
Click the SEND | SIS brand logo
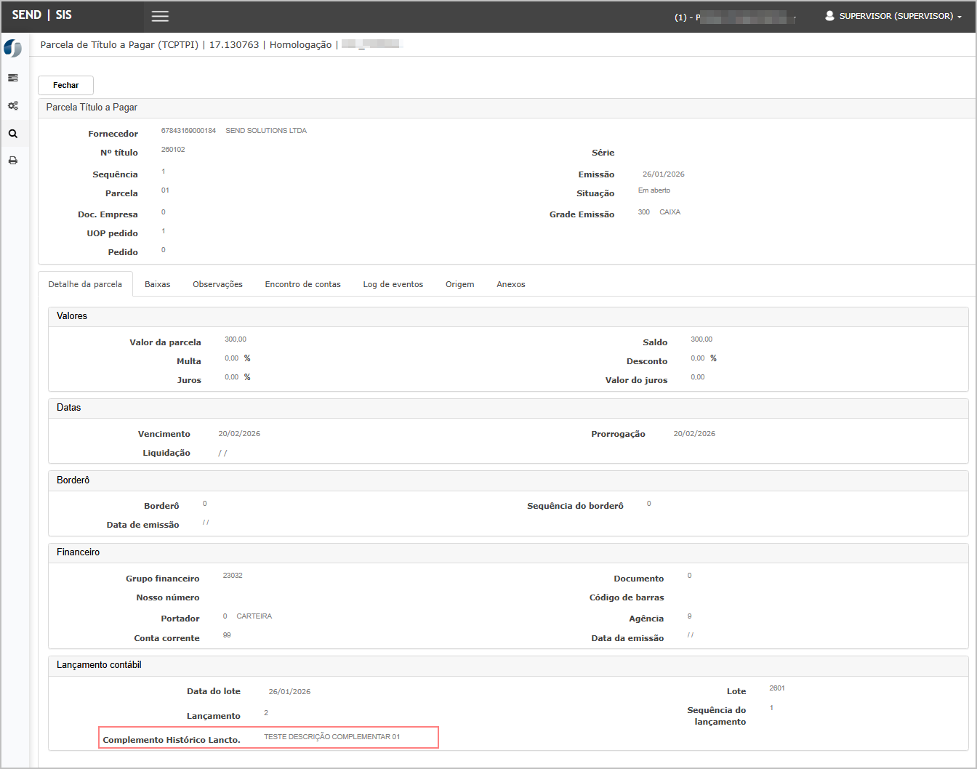pyautogui.click(x=42, y=15)
